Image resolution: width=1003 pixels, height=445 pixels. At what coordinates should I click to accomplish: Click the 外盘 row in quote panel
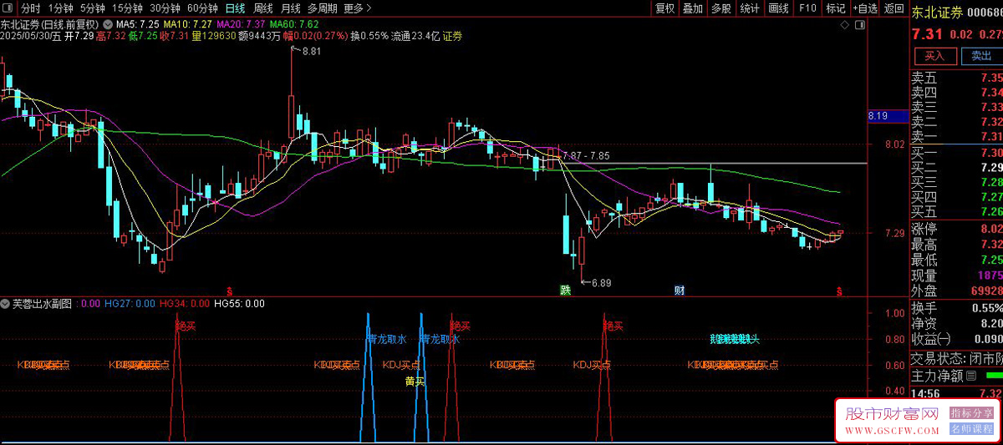click(956, 291)
